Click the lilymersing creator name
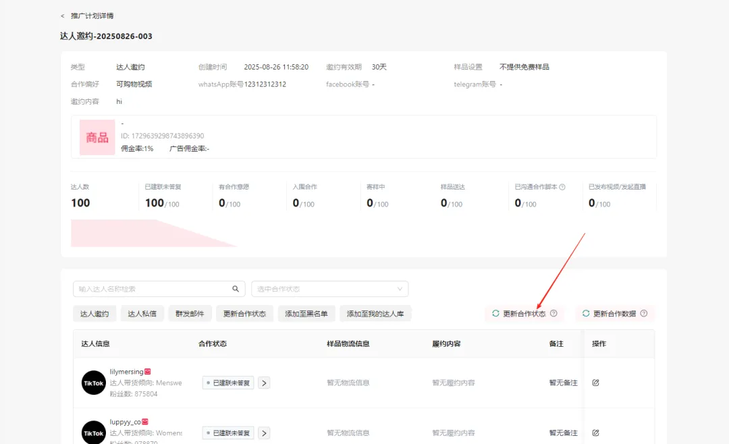The width and height of the screenshot is (729, 444). [x=126, y=372]
